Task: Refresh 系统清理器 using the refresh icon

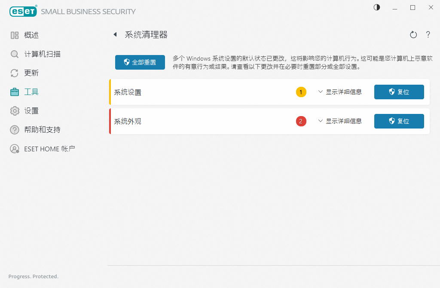Action: [x=413, y=34]
